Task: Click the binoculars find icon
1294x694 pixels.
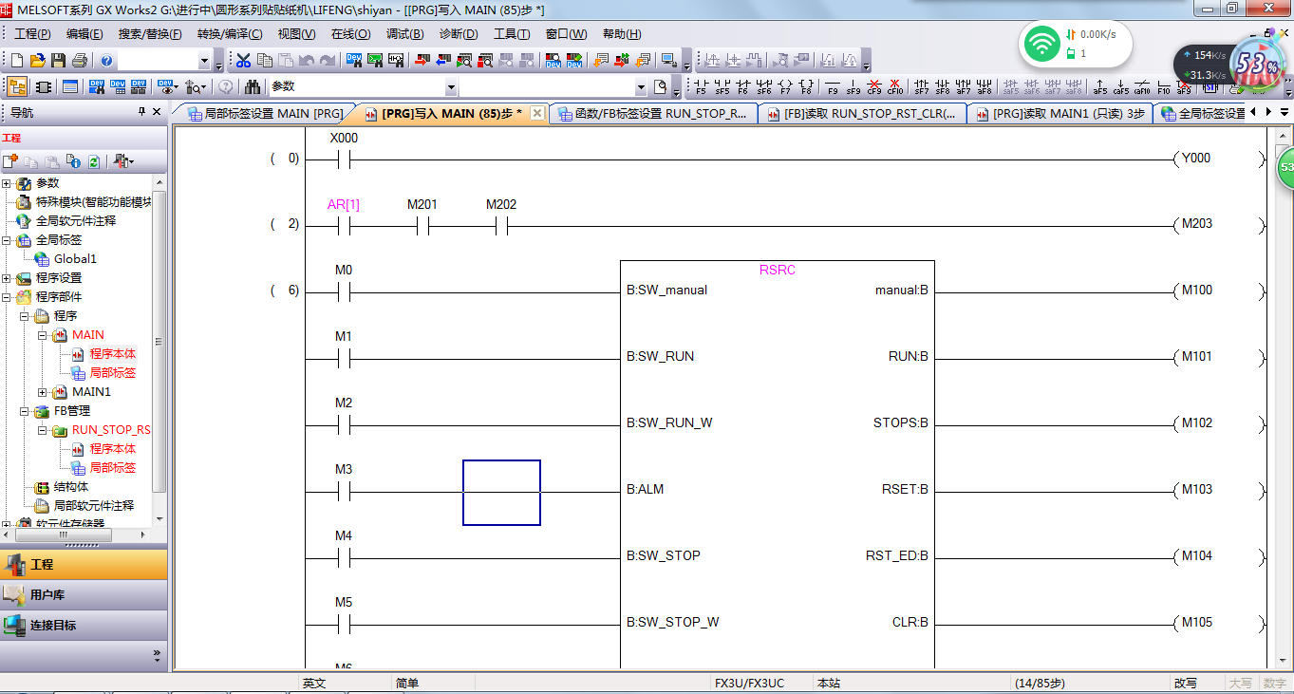Action: tap(253, 87)
